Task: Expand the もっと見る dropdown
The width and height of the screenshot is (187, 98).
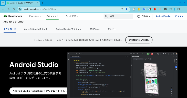Action: click(x=72, y=16)
